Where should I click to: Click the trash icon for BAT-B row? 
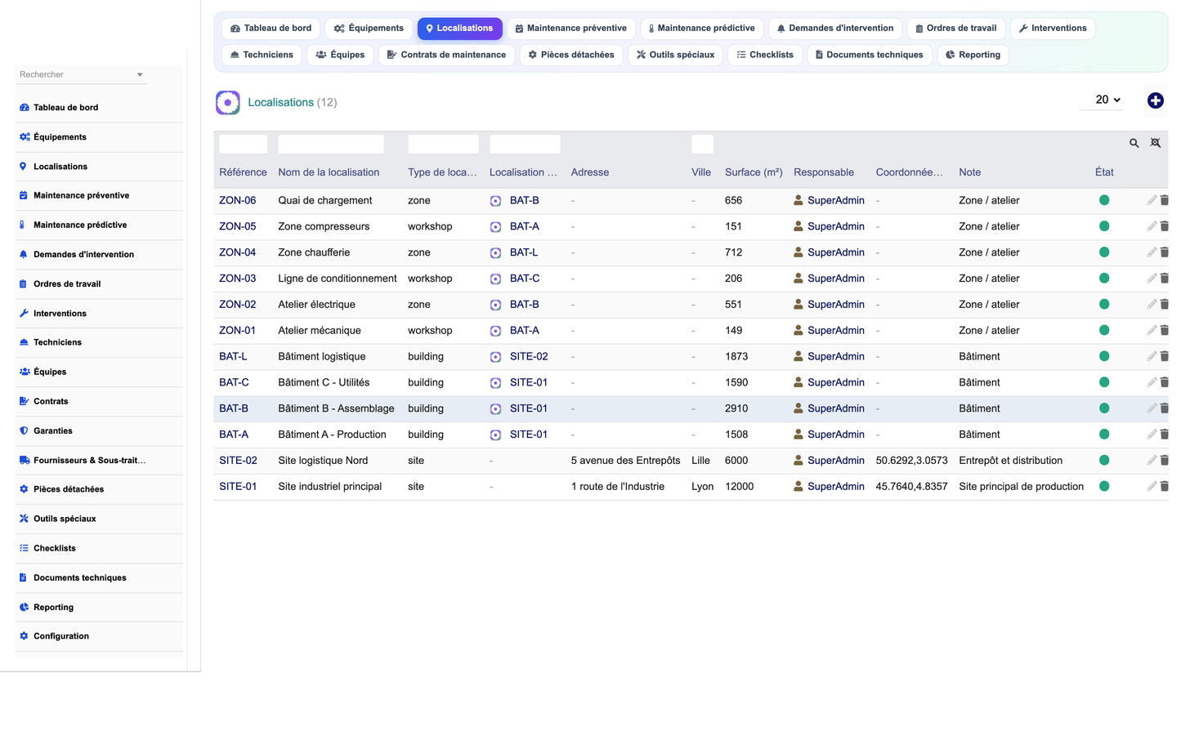(1164, 408)
